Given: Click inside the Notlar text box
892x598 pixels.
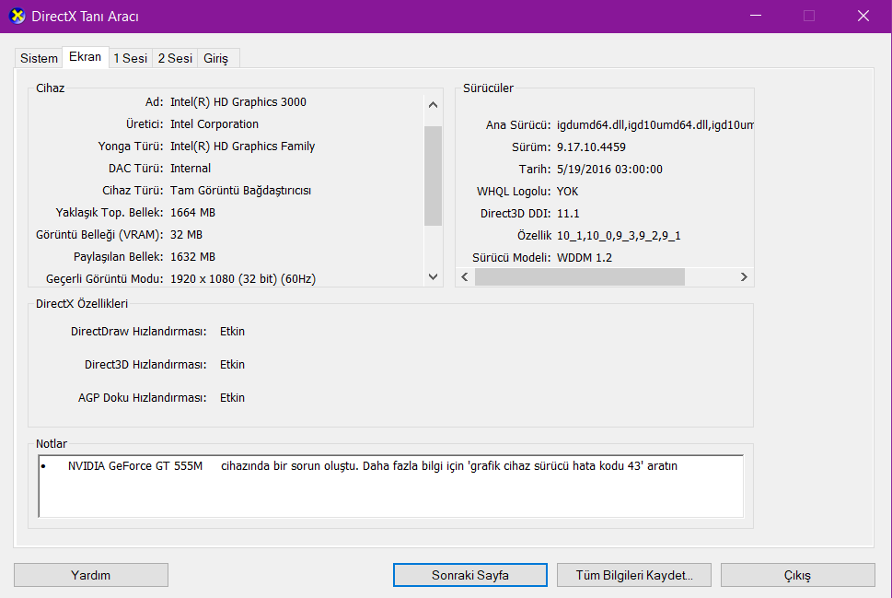Looking at the screenshot, I should coord(391,486).
